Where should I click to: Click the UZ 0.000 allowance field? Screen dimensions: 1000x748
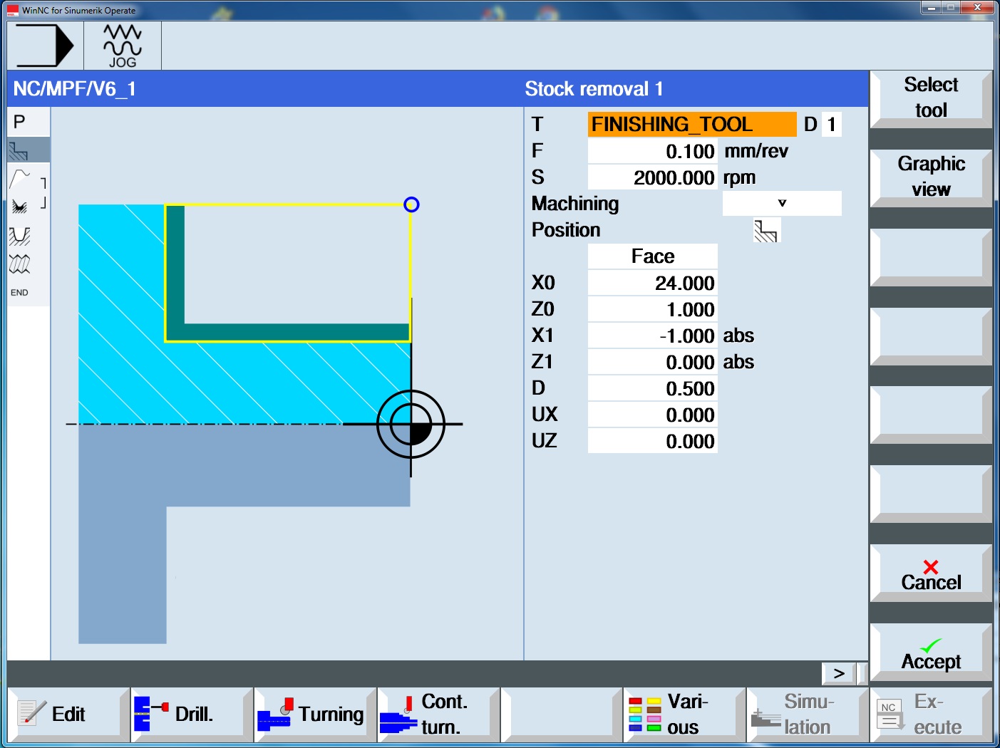(652, 441)
